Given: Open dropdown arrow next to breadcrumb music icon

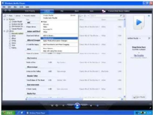Looking at the screenshot, I should pyautogui.click(x=7, y=16).
